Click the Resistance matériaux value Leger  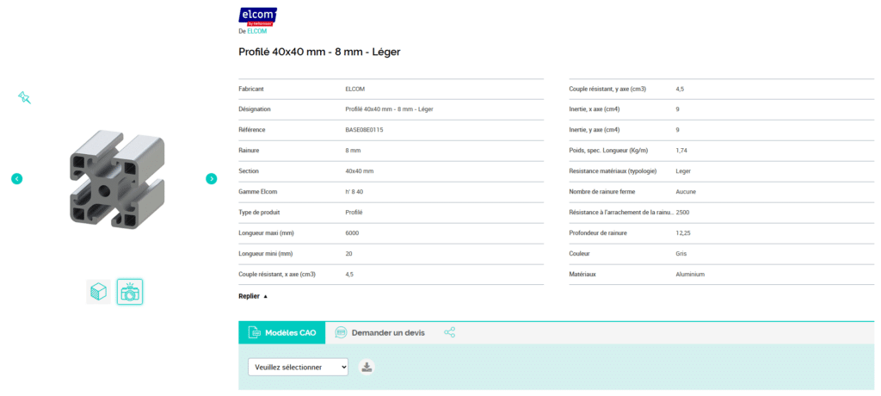point(683,171)
